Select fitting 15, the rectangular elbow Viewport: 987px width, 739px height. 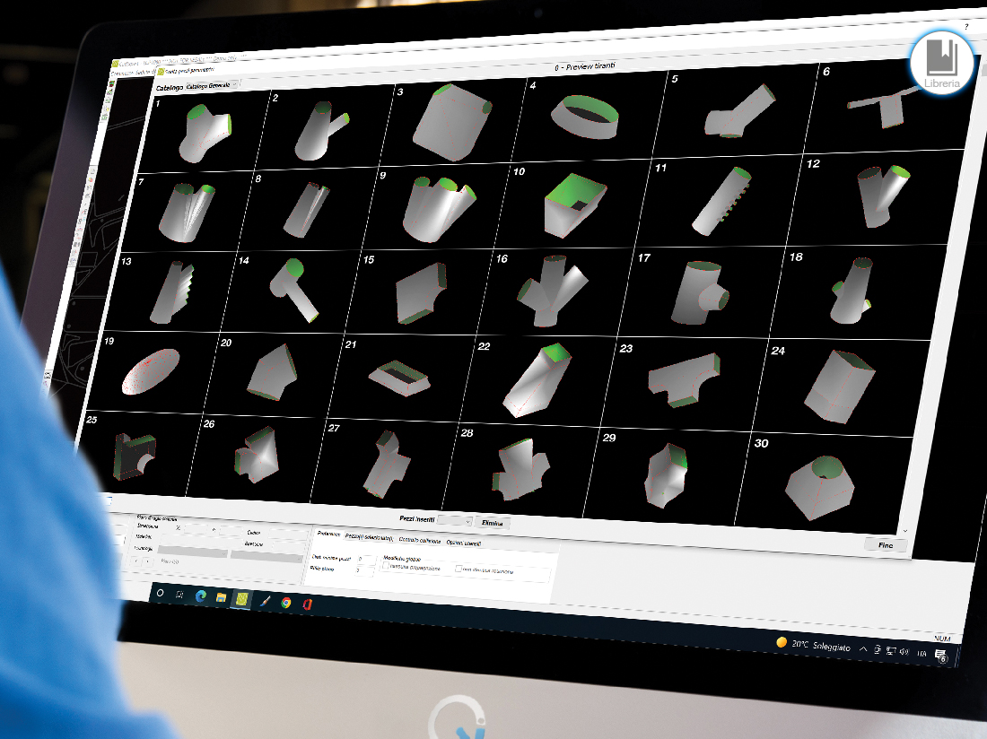[x=421, y=293]
